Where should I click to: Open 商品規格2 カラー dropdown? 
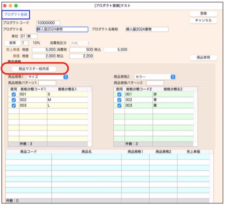[x=154, y=77]
